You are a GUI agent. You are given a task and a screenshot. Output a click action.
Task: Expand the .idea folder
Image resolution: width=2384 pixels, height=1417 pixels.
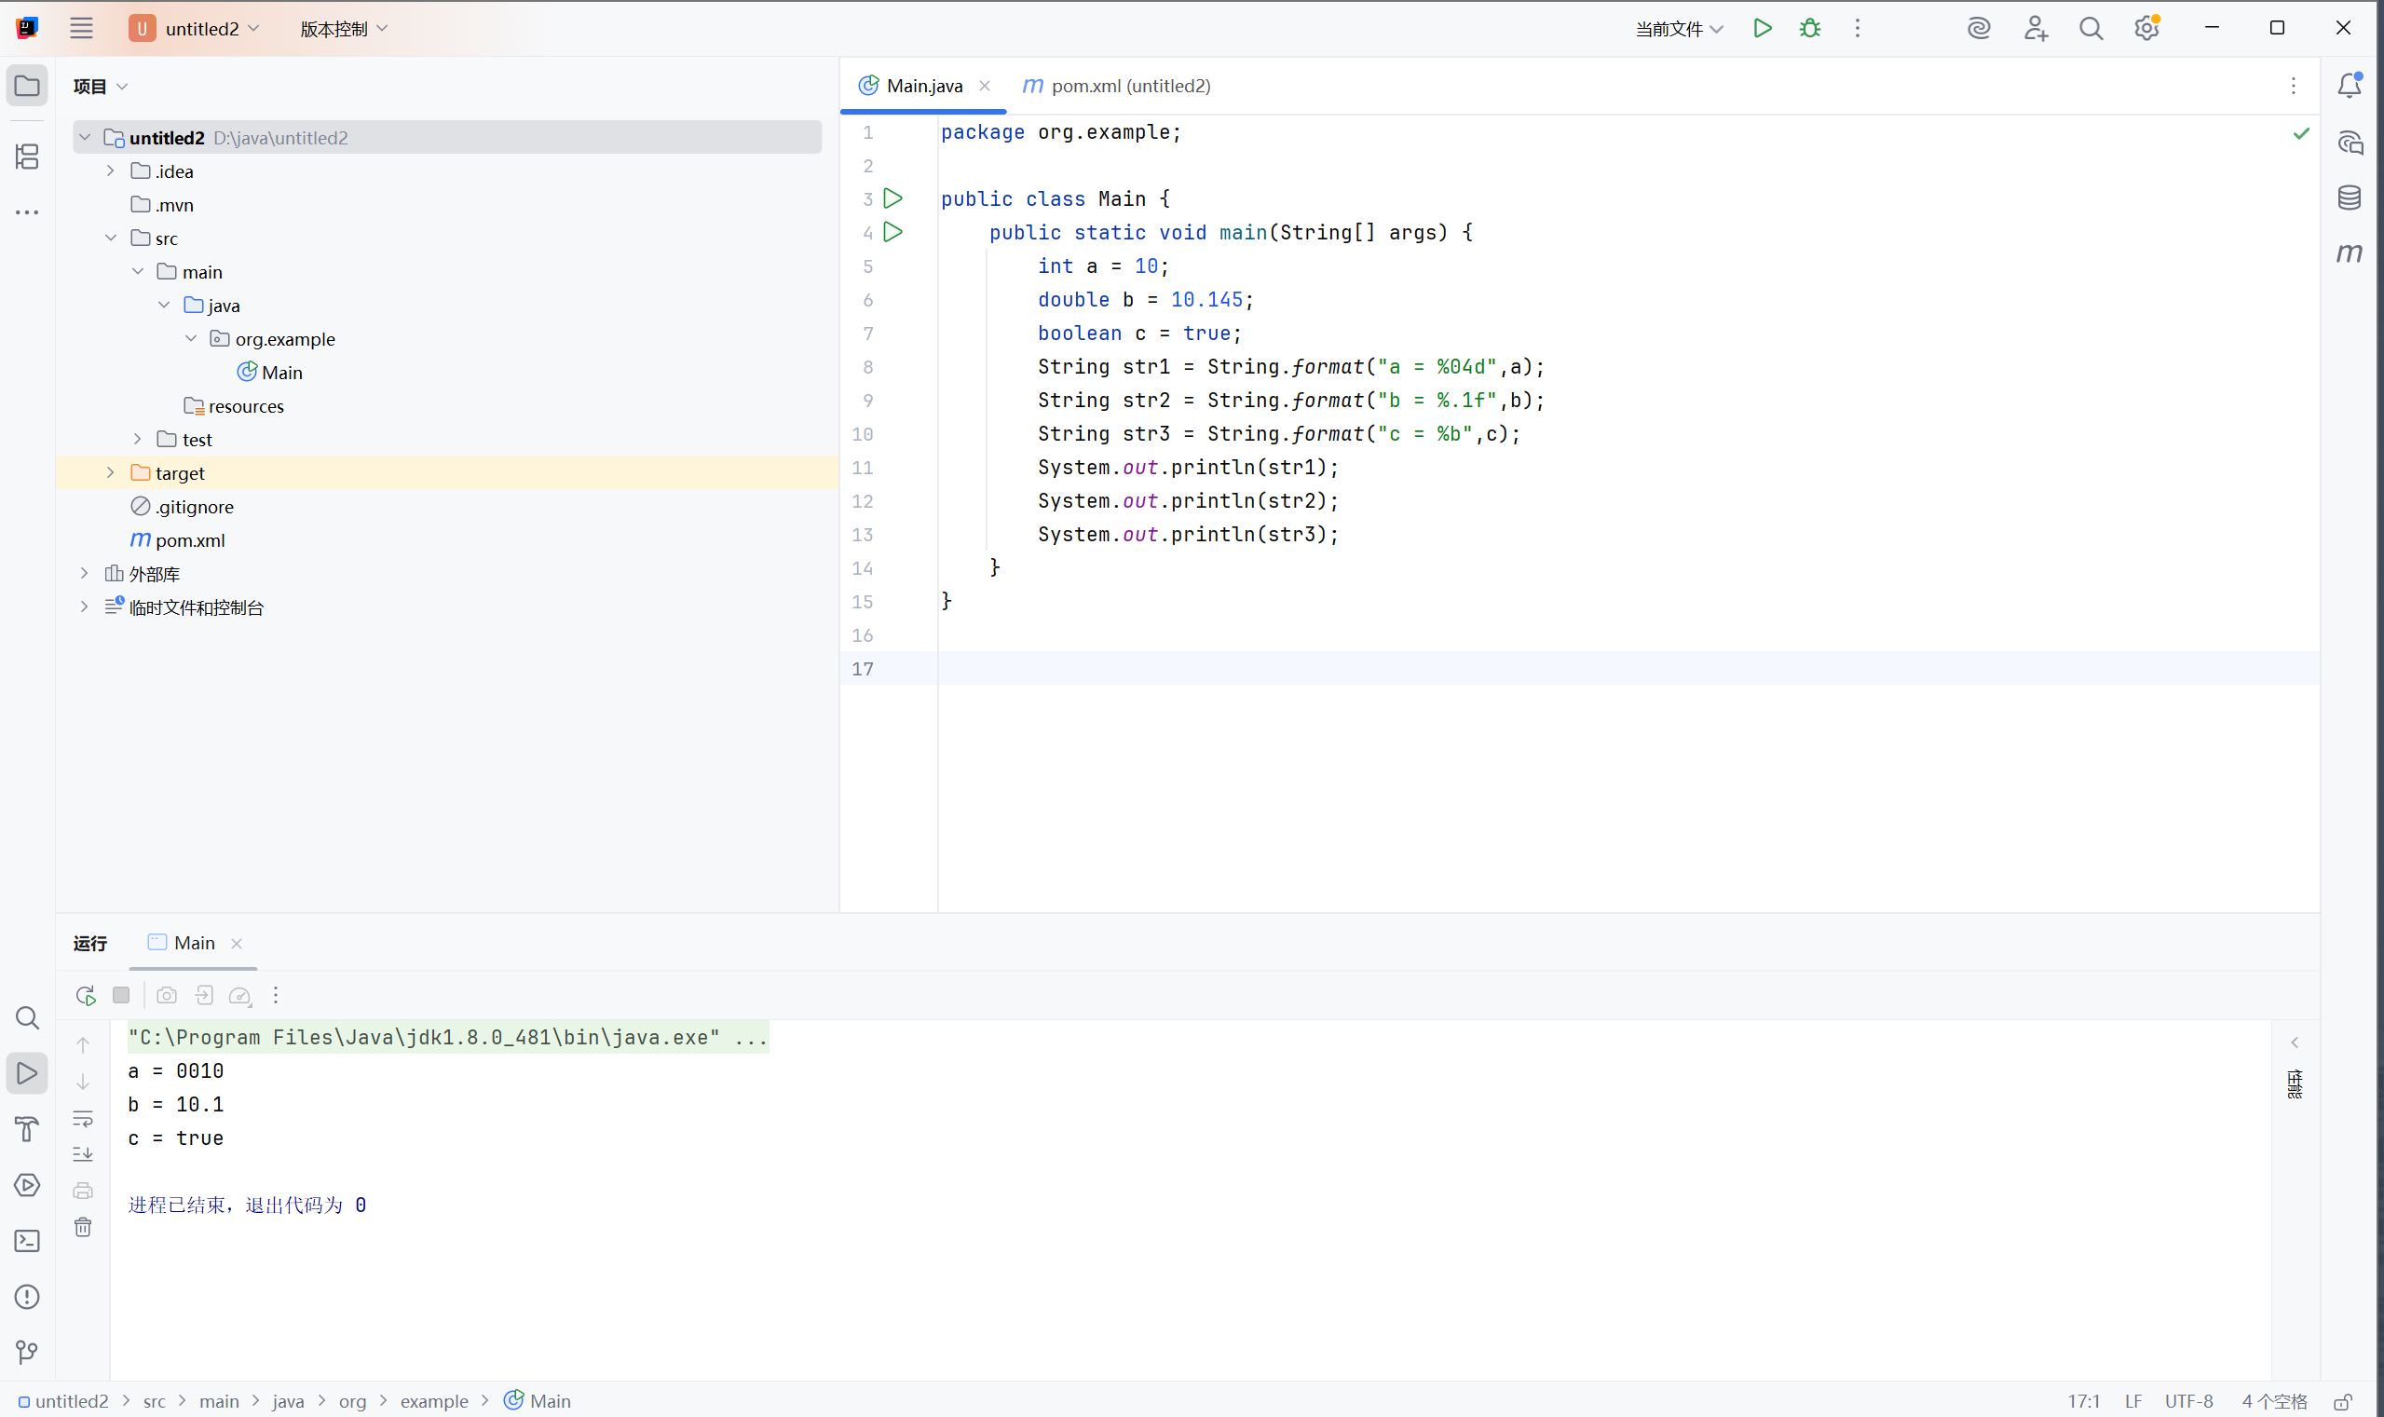tap(111, 170)
